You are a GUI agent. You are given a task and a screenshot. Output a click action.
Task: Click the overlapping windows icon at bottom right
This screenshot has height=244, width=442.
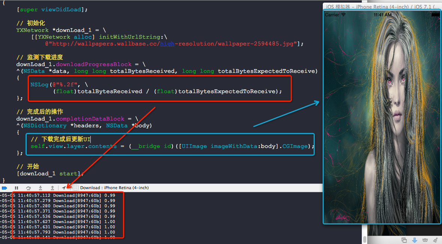coord(404,240)
